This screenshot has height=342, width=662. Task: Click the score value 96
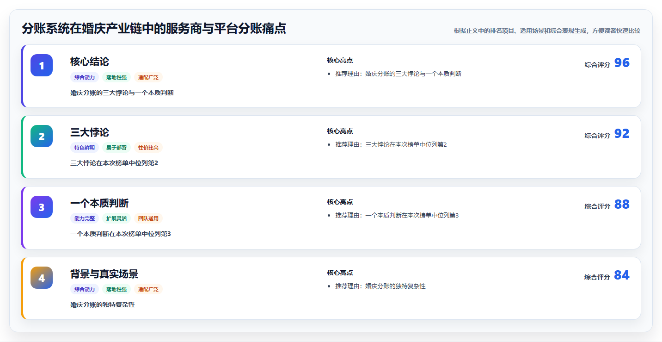point(622,63)
